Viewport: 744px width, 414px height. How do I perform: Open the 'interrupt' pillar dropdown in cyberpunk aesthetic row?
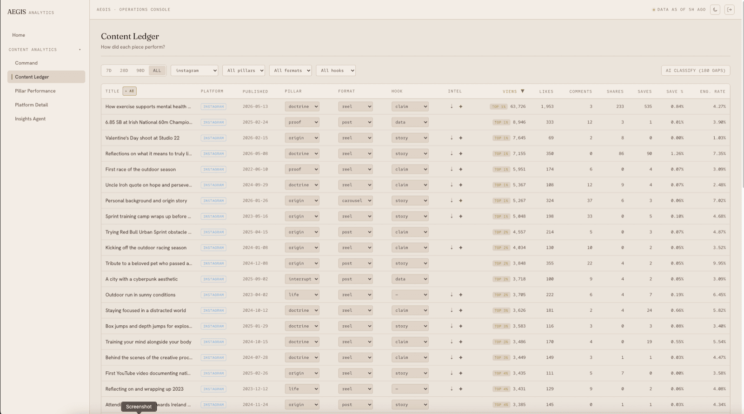(302, 279)
